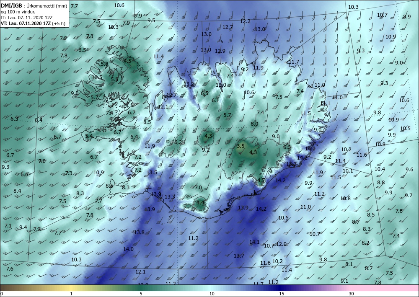Click the map value 13.5

(152, 172)
